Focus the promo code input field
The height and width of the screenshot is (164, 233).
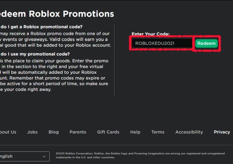pyautogui.click(x=162, y=43)
